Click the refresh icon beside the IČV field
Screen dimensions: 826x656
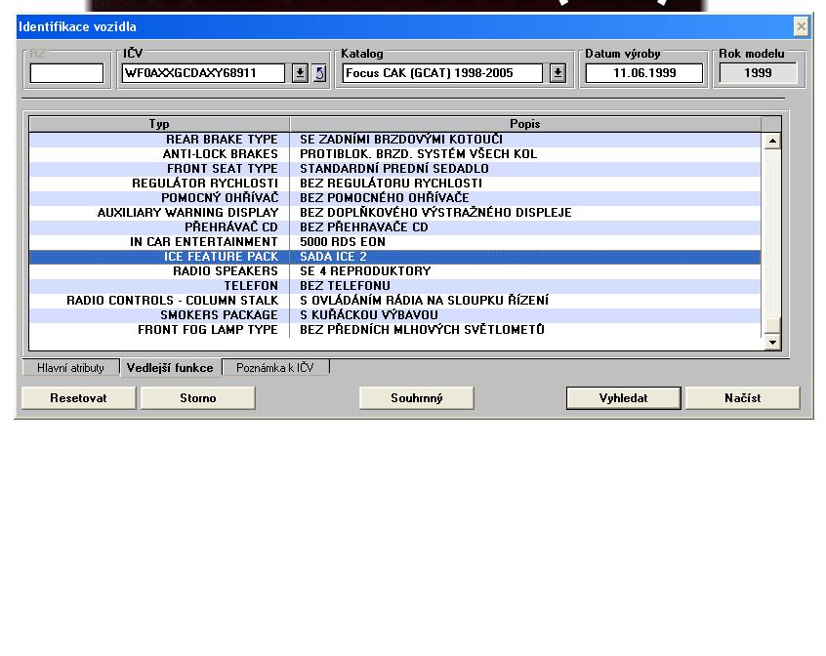319,73
